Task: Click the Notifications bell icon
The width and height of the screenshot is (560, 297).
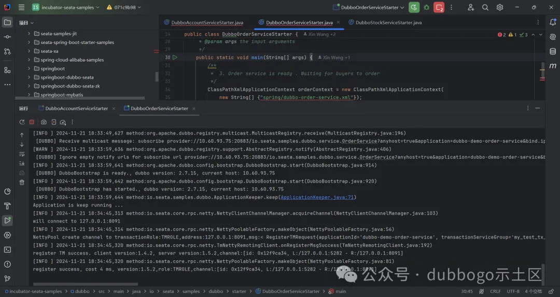Action: point(553,22)
